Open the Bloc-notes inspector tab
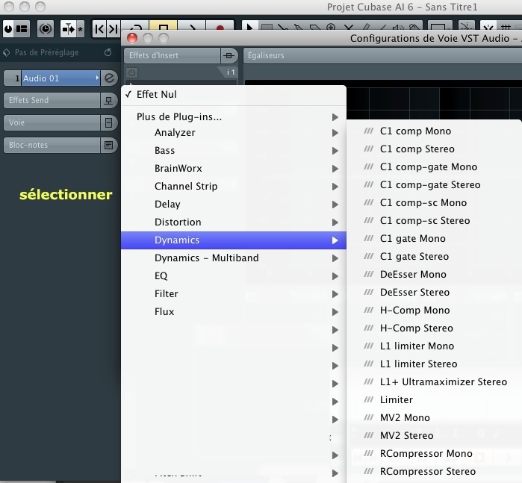 pyautogui.click(x=52, y=145)
